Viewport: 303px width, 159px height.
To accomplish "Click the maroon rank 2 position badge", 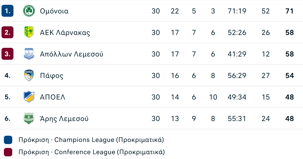I will point(7,33).
